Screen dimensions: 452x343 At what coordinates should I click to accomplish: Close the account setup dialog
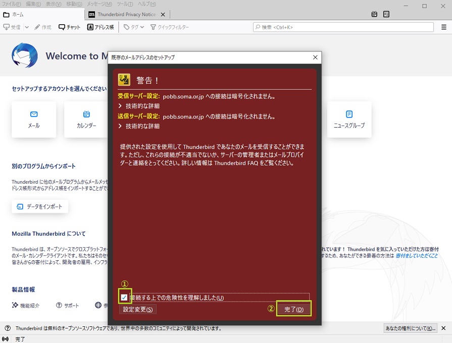pyautogui.click(x=315, y=58)
